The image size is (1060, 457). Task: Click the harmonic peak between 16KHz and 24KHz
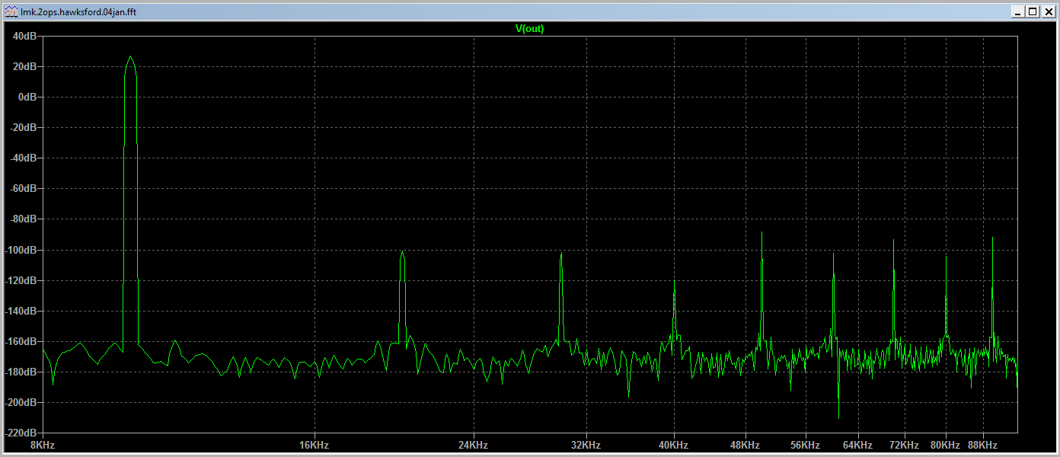402,252
